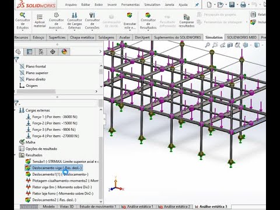The width and height of the screenshot is (280, 210).
Task: Open Consultor de Conexões tool
Action: pos(92,21)
